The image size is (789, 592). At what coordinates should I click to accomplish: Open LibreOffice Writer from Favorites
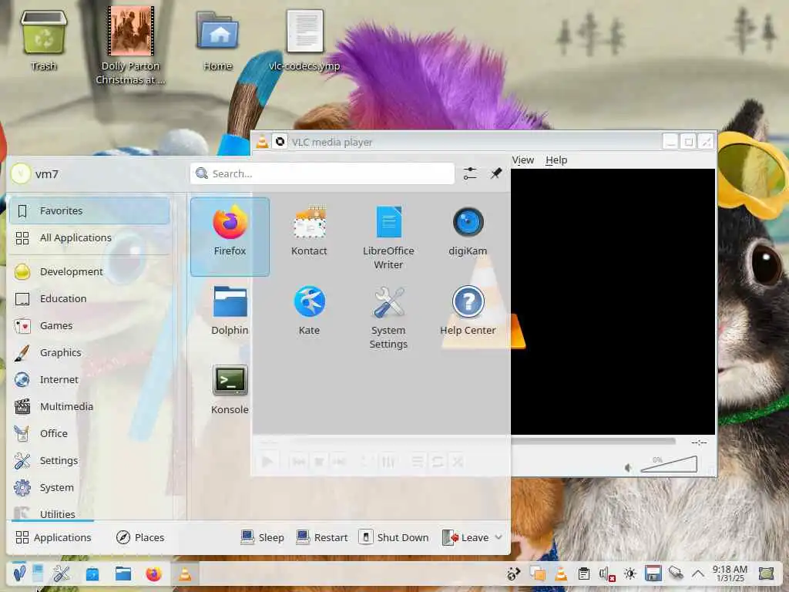click(x=388, y=237)
